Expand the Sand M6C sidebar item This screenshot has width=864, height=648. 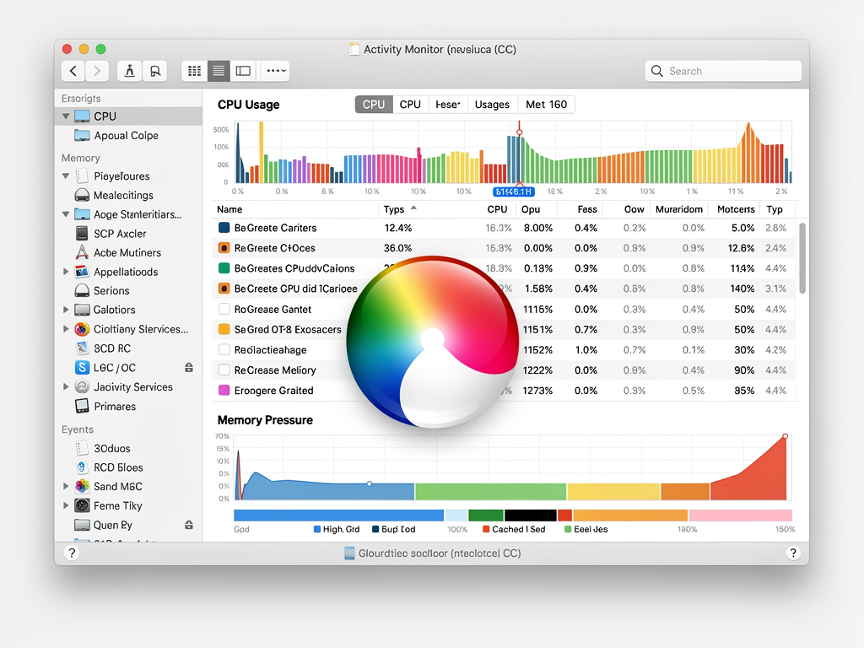(x=66, y=486)
